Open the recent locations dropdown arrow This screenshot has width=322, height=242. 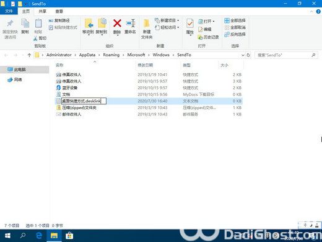(23, 55)
